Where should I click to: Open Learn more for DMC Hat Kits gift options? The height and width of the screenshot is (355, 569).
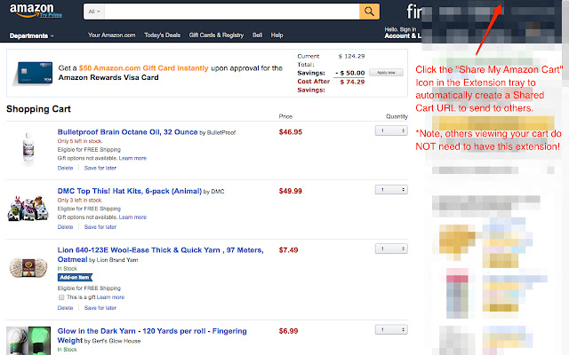(x=132, y=217)
